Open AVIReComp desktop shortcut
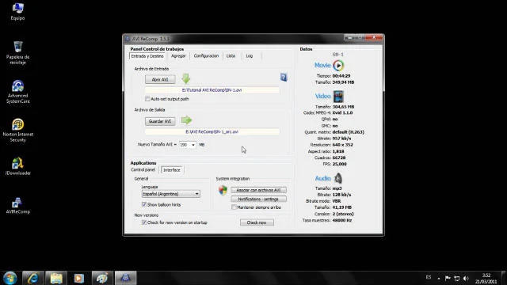 (17, 206)
